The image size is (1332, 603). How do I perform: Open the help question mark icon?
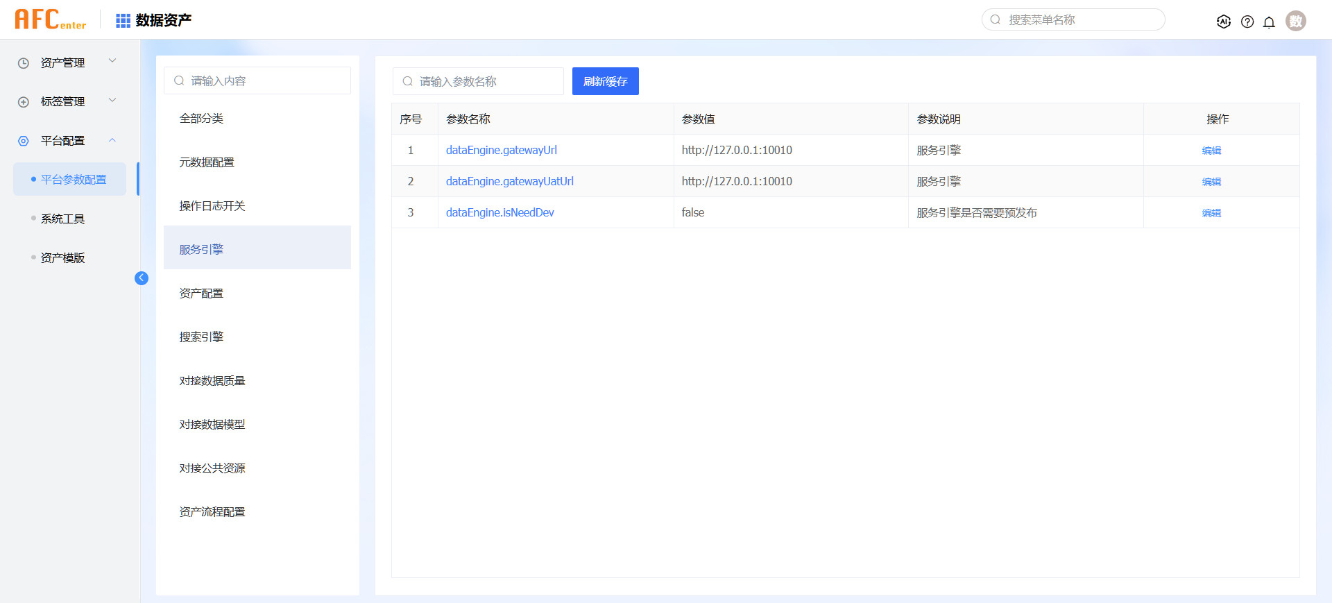pos(1247,22)
